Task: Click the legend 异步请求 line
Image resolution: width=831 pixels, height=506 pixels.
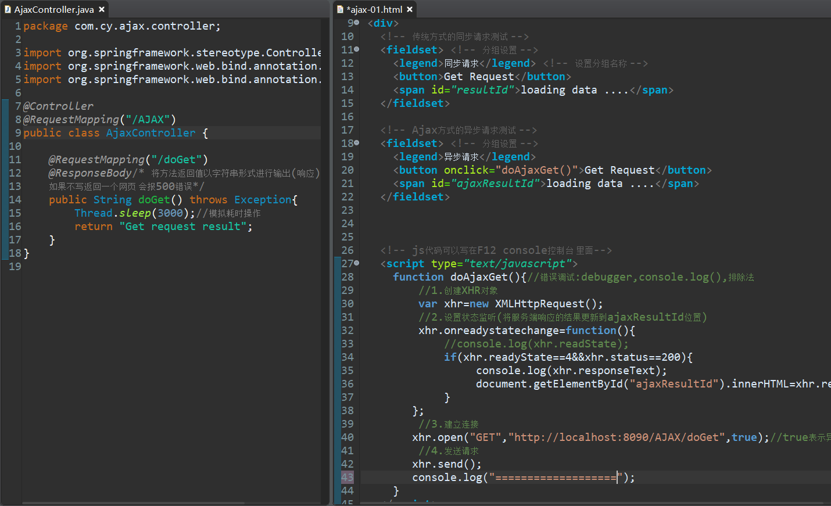Action: pyautogui.click(x=465, y=156)
